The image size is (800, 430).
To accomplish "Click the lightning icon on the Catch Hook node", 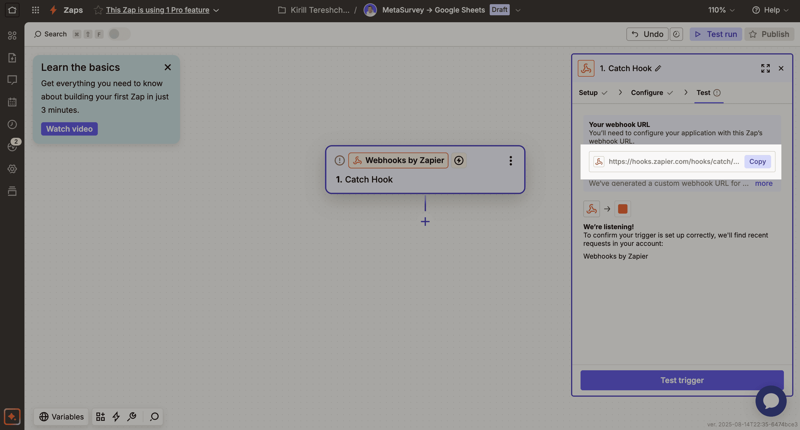I will click(x=459, y=161).
